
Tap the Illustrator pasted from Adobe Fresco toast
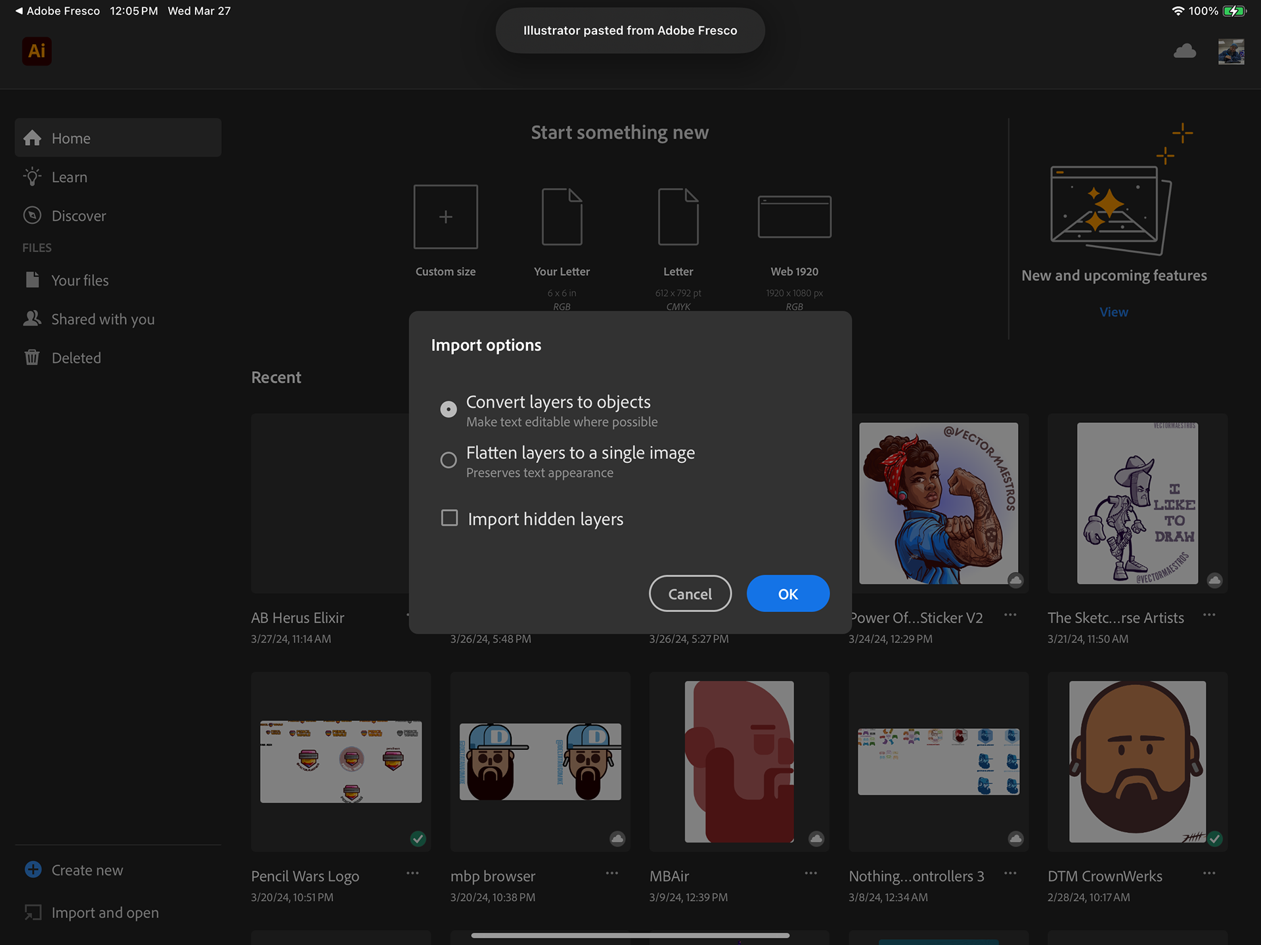pos(630,30)
